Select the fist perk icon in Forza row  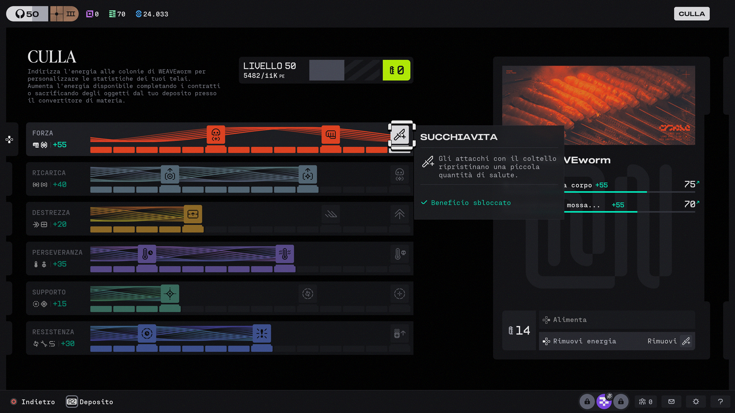(x=331, y=135)
